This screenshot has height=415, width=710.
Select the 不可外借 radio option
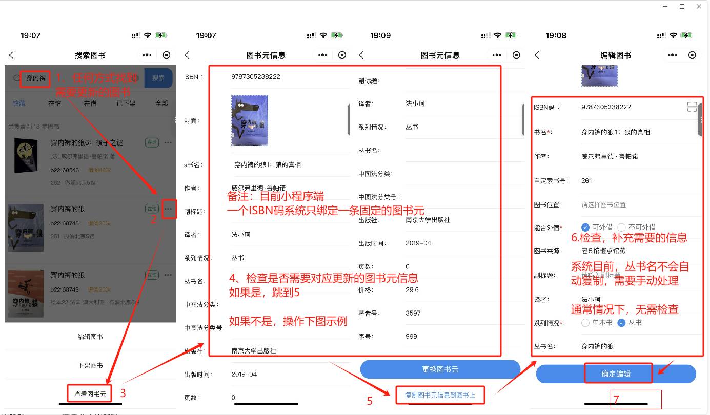point(622,227)
